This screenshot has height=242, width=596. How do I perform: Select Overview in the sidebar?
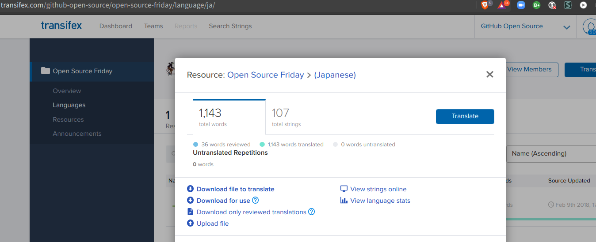click(67, 91)
